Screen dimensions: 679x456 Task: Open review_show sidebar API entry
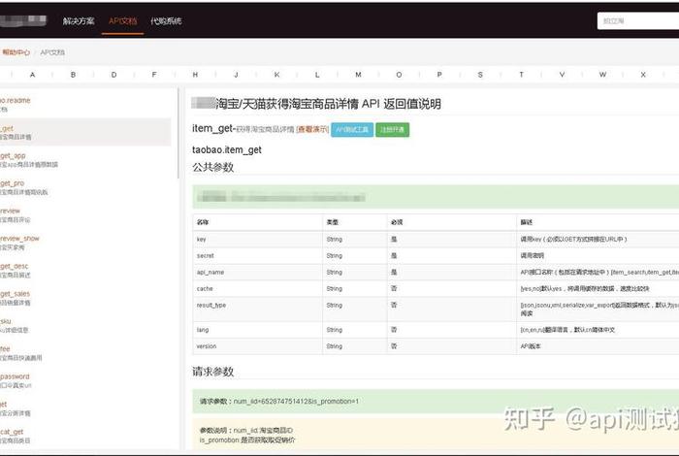pos(19,238)
